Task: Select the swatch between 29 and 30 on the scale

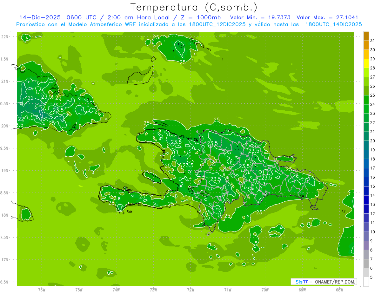Action: [366, 54]
